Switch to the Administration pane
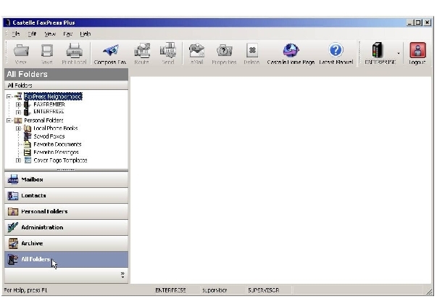437x299 pixels. (x=67, y=227)
